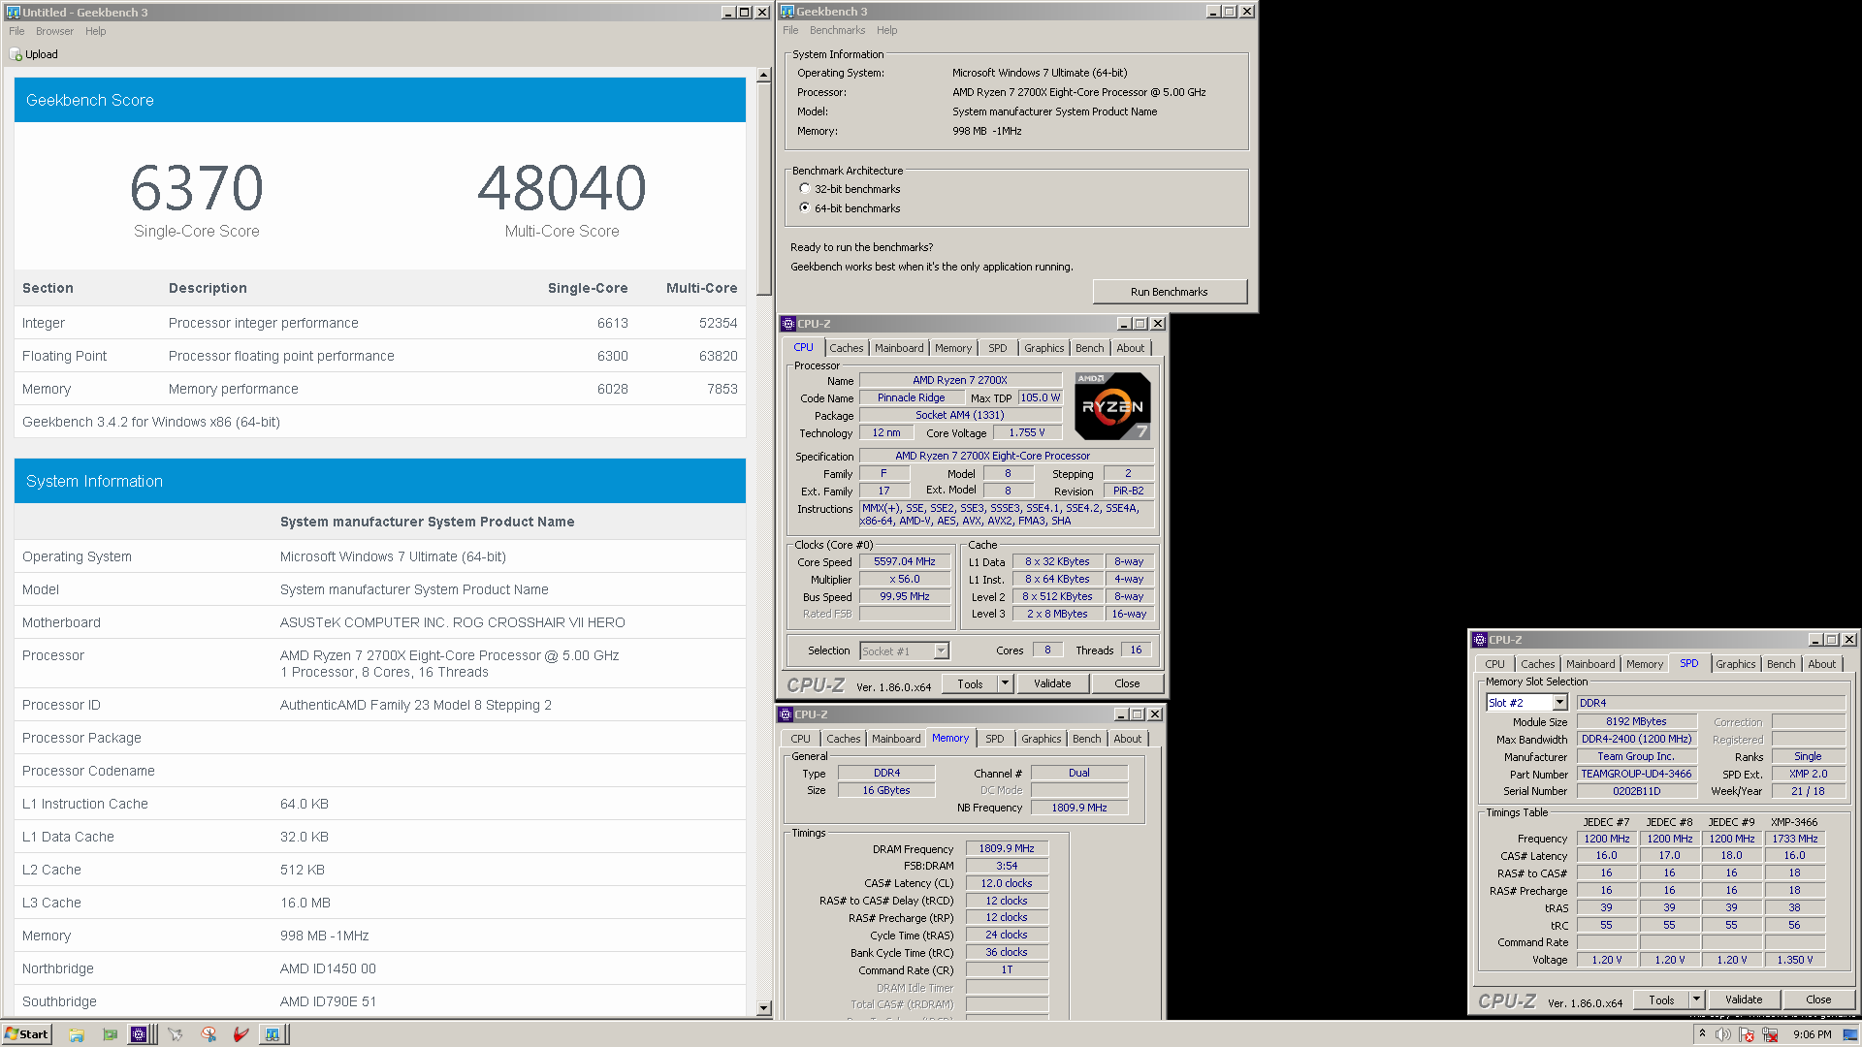1862x1047 pixels.
Task: Click the Run Benchmarks button
Action: (x=1170, y=292)
